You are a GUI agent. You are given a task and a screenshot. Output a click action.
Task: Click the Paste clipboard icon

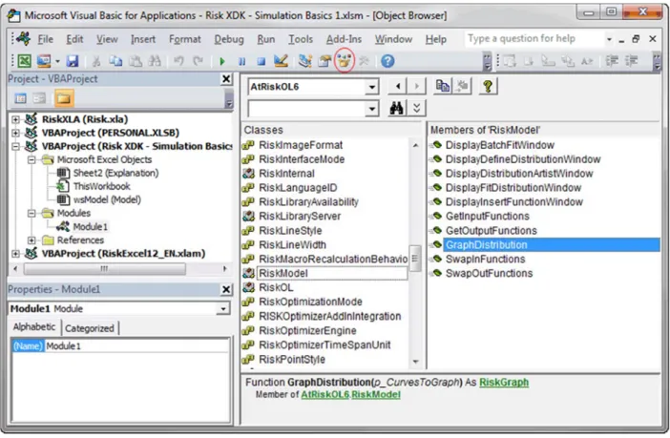pos(136,61)
